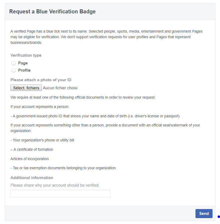The width and height of the screenshot is (220, 224).
Task: Click the 'Articles of incorporation' line
Action: pyautogui.click(x=30, y=159)
